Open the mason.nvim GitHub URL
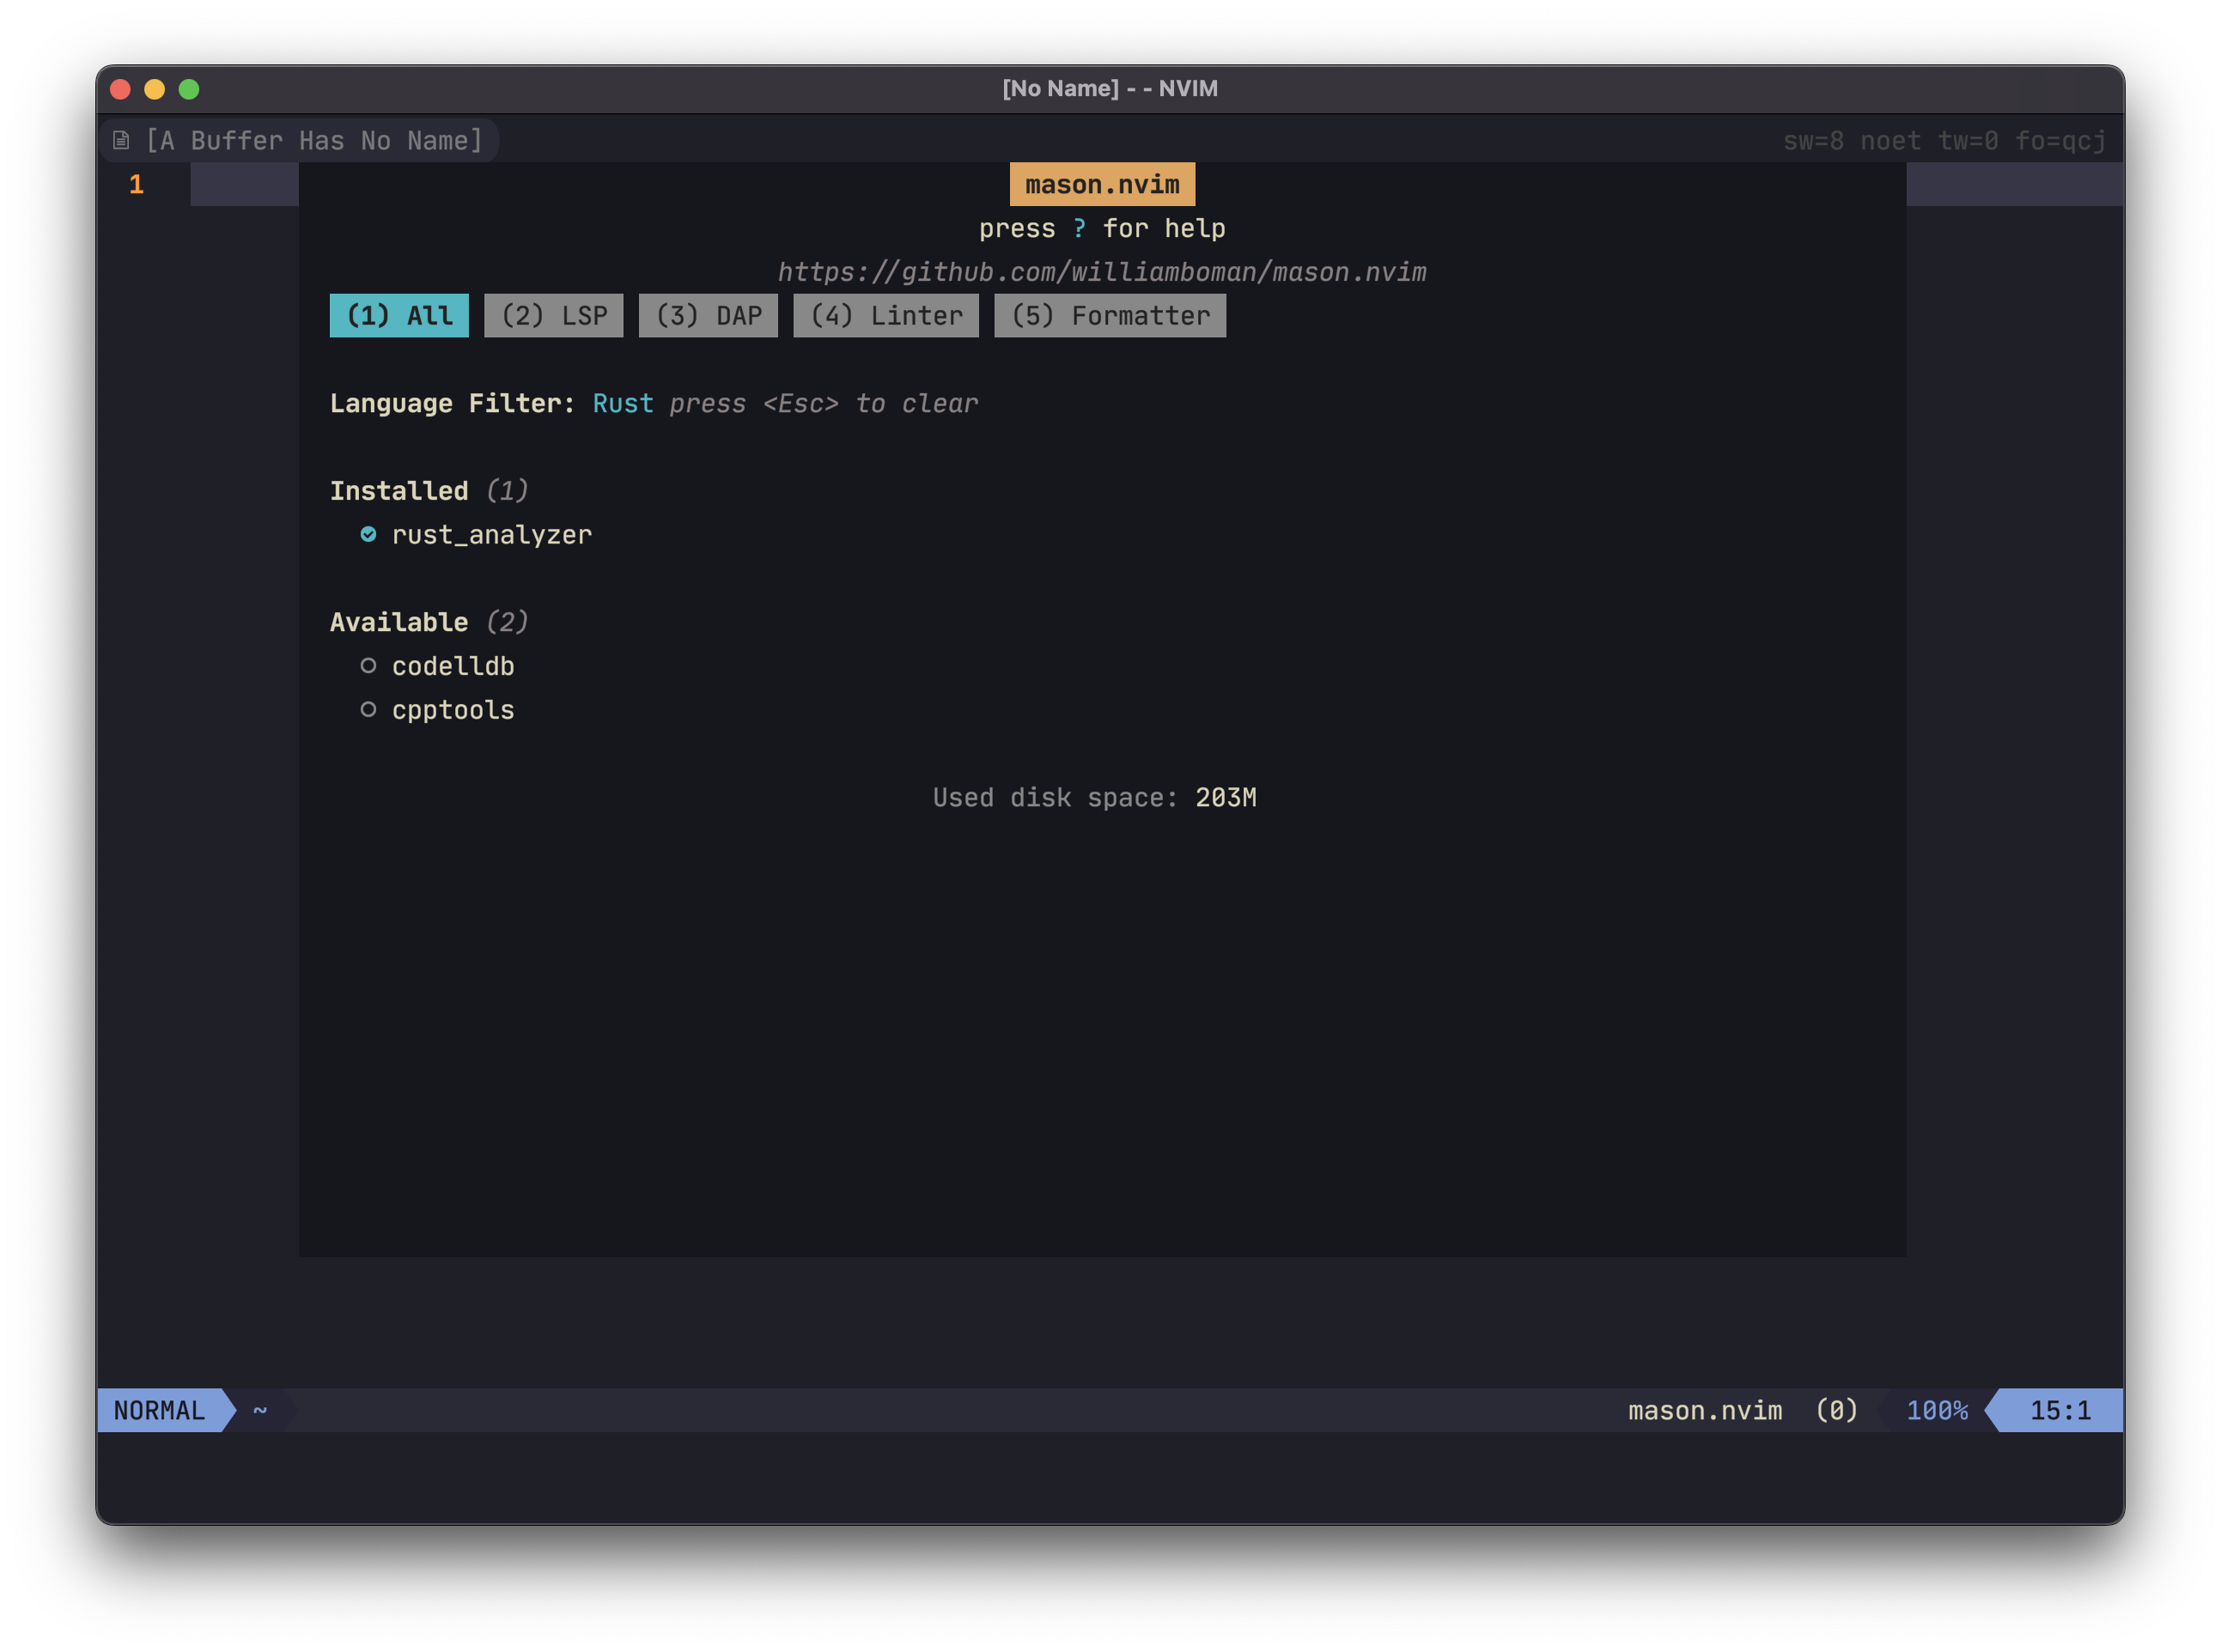The image size is (2221, 1652). click(x=1102, y=272)
